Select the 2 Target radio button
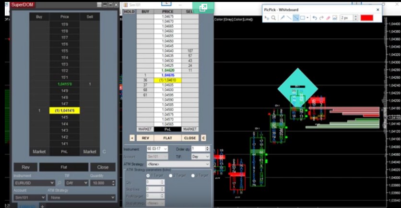 tap(170, 176)
